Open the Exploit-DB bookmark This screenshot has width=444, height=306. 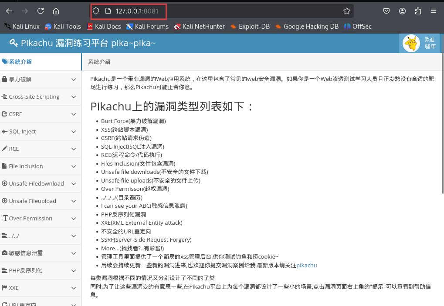(x=250, y=27)
